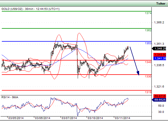Select the blue 1353 pivot level label
Screen dimensions: 168x121
(x=148, y=43)
